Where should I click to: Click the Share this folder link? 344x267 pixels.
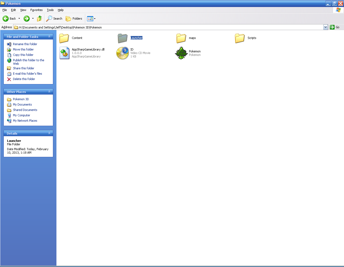tap(24, 68)
